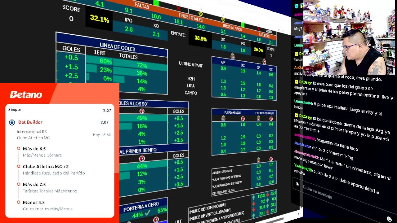Viewport: 397px width, 223px height.
Task: Click the Internacional RS team name
Action: [32, 132]
